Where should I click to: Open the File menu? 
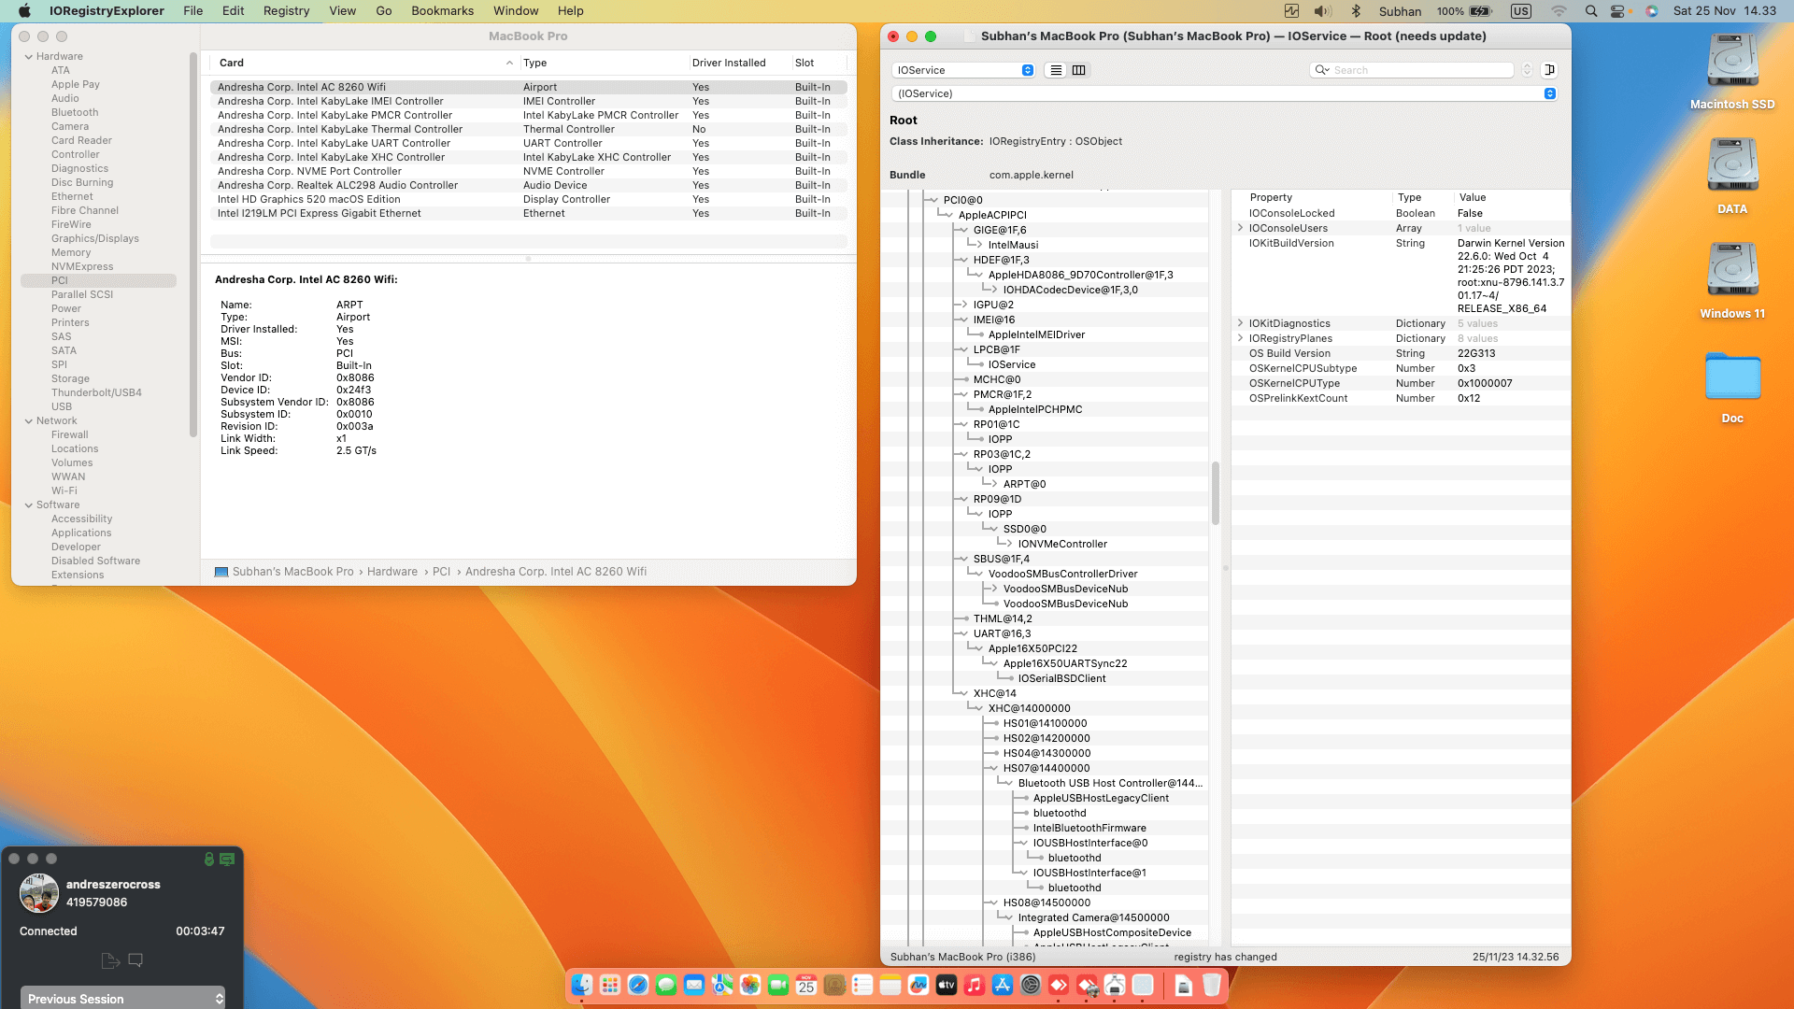point(193,11)
